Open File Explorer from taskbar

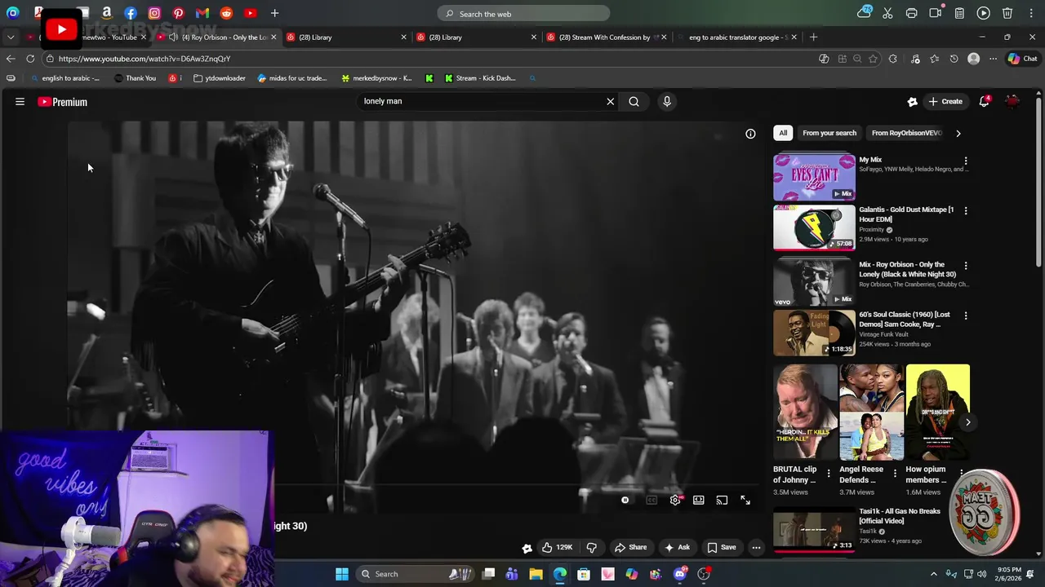pos(536,574)
